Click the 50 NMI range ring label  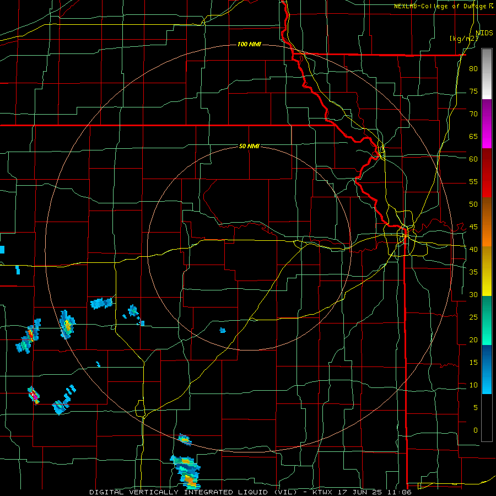(249, 146)
